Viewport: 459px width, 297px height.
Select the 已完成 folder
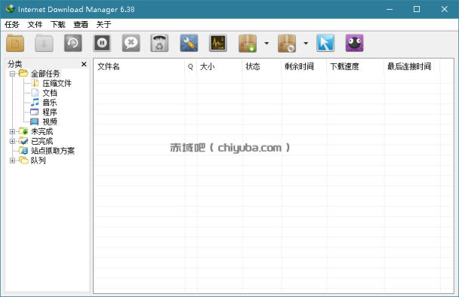[42, 141]
